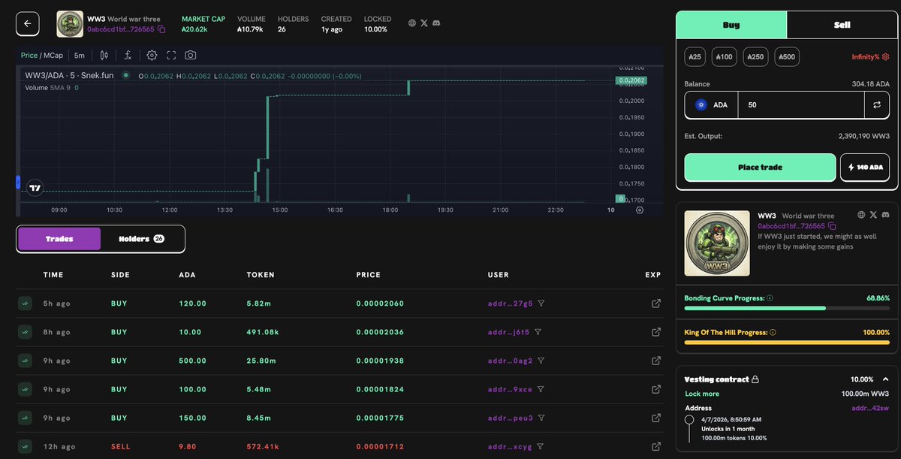Click the WW3 token image in info card

(x=717, y=243)
